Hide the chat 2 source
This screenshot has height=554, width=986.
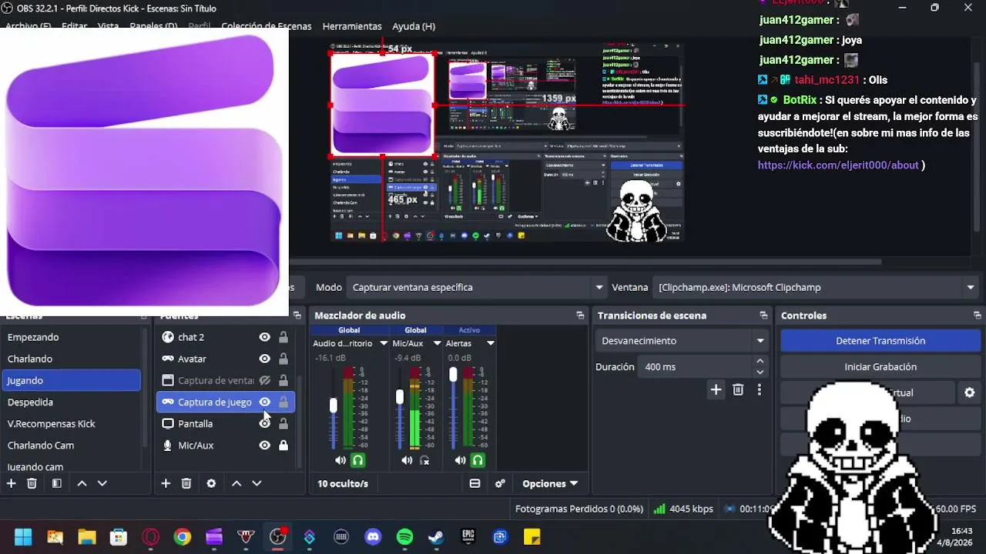pyautogui.click(x=264, y=337)
